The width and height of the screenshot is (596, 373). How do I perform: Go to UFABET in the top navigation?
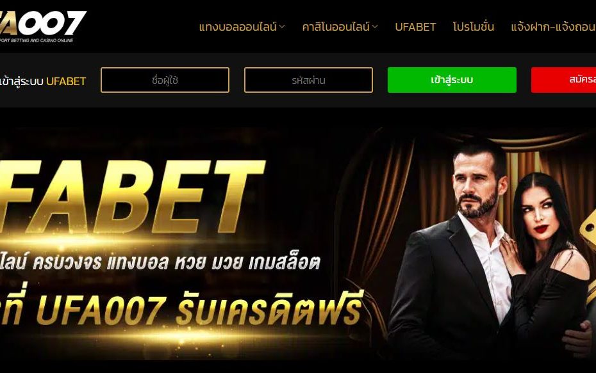(x=415, y=27)
